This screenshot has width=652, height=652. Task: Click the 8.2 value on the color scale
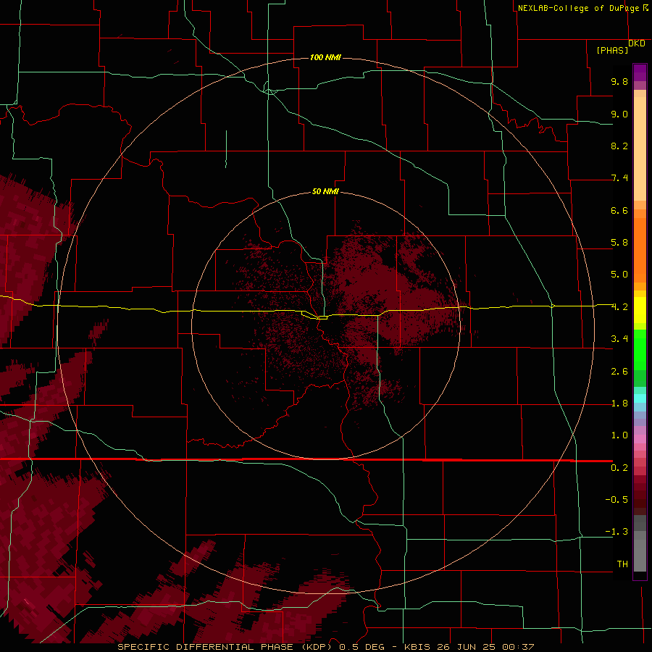(619, 146)
